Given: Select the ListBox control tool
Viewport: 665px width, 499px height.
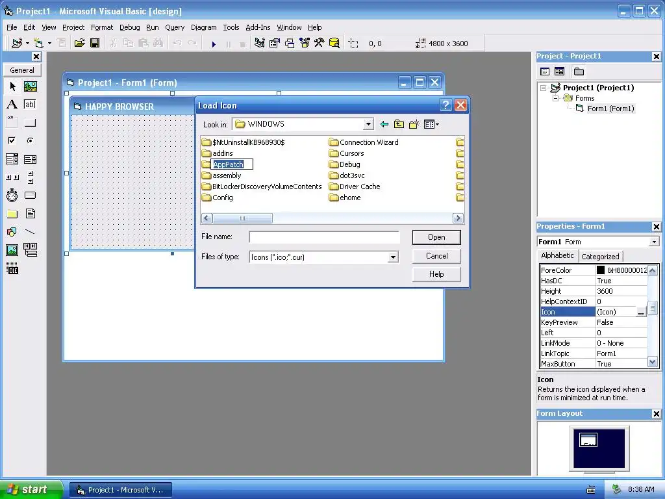Looking at the screenshot, I should [30, 159].
